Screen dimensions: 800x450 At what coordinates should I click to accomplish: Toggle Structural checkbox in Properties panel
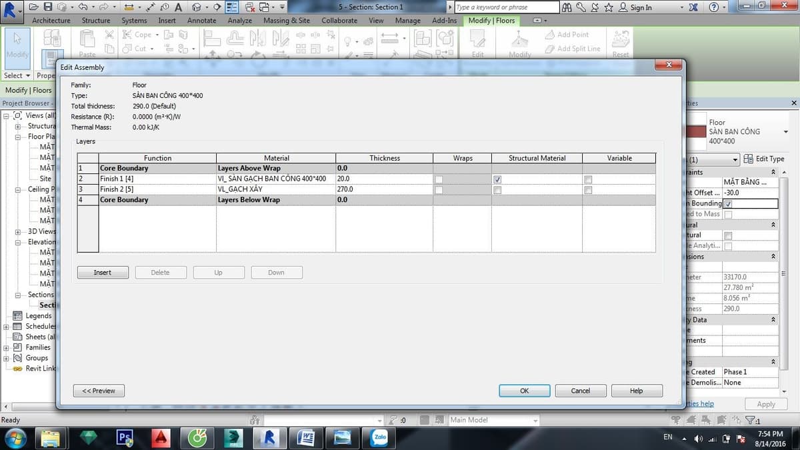(728, 235)
